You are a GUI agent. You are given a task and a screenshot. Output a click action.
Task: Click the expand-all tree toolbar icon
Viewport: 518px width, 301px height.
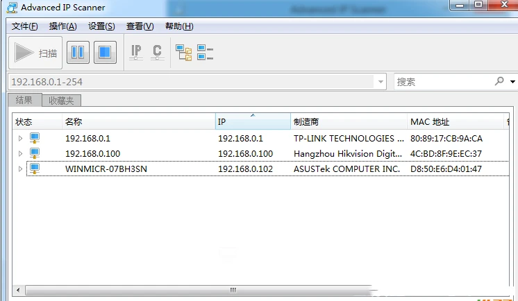[x=184, y=53]
